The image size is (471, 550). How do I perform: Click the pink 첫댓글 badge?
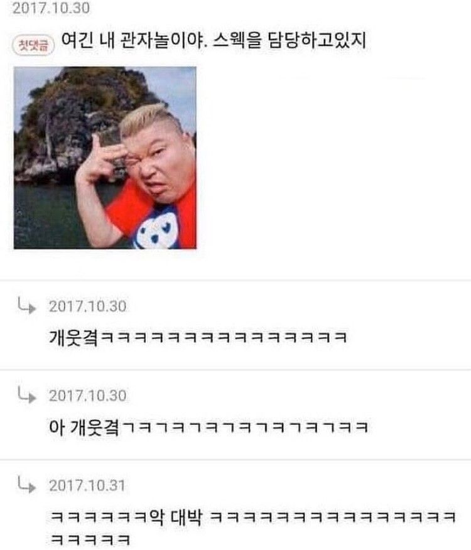(33, 45)
